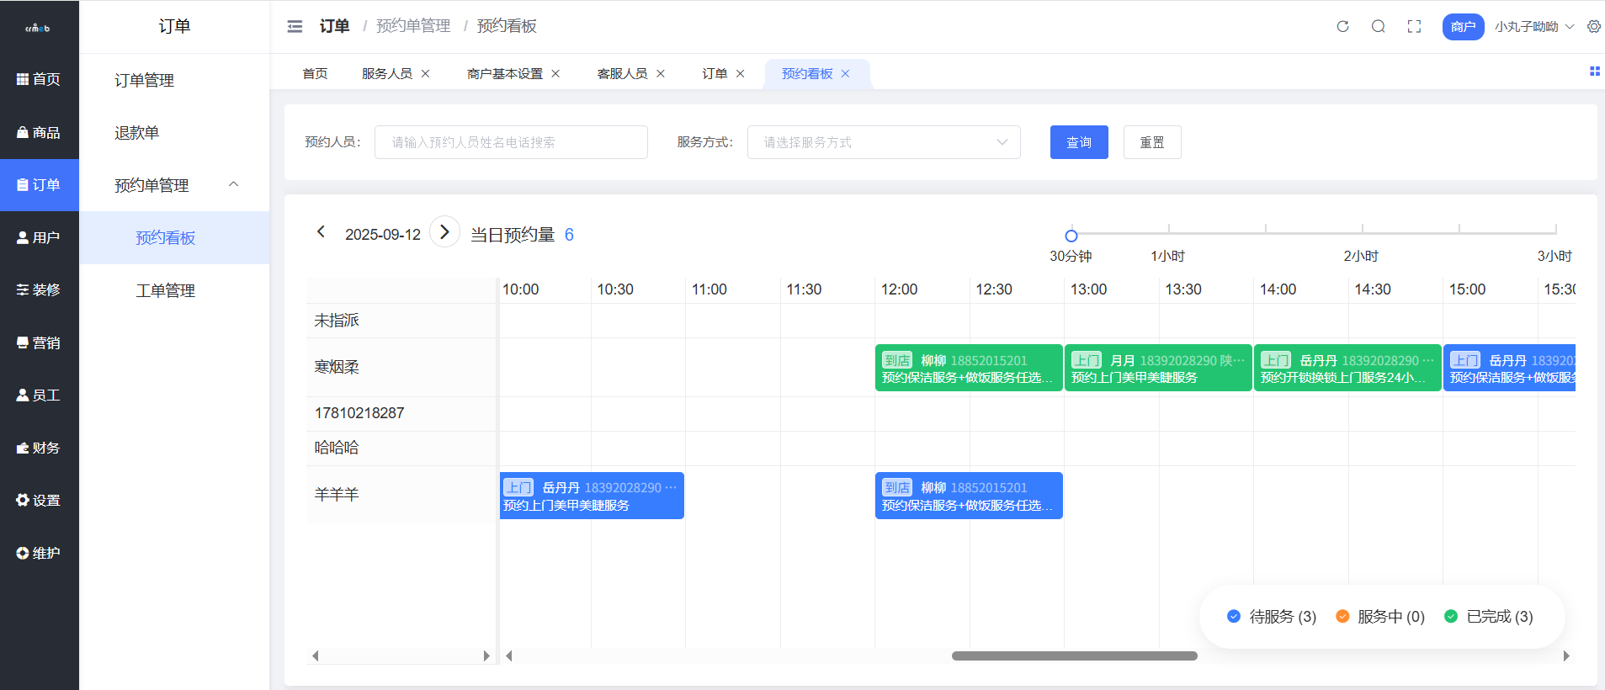This screenshot has width=1605, height=690.
Task: Advance to next date with right arrow
Action: [x=444, y=231]
